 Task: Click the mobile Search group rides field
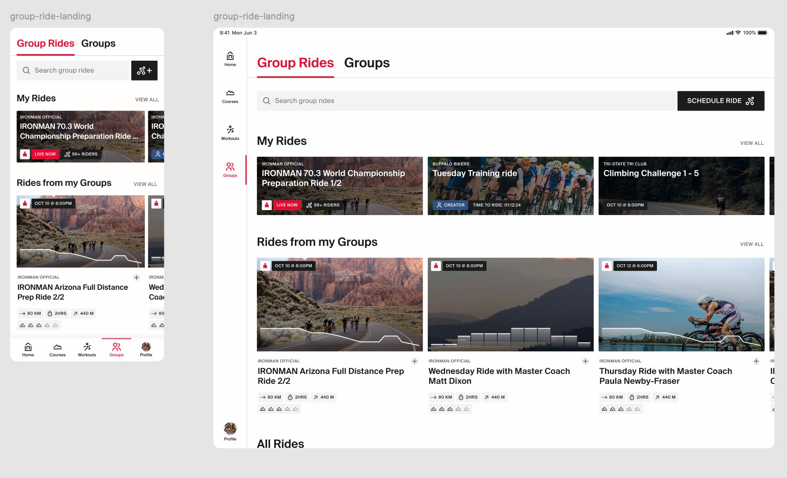(x=73, y=71)
